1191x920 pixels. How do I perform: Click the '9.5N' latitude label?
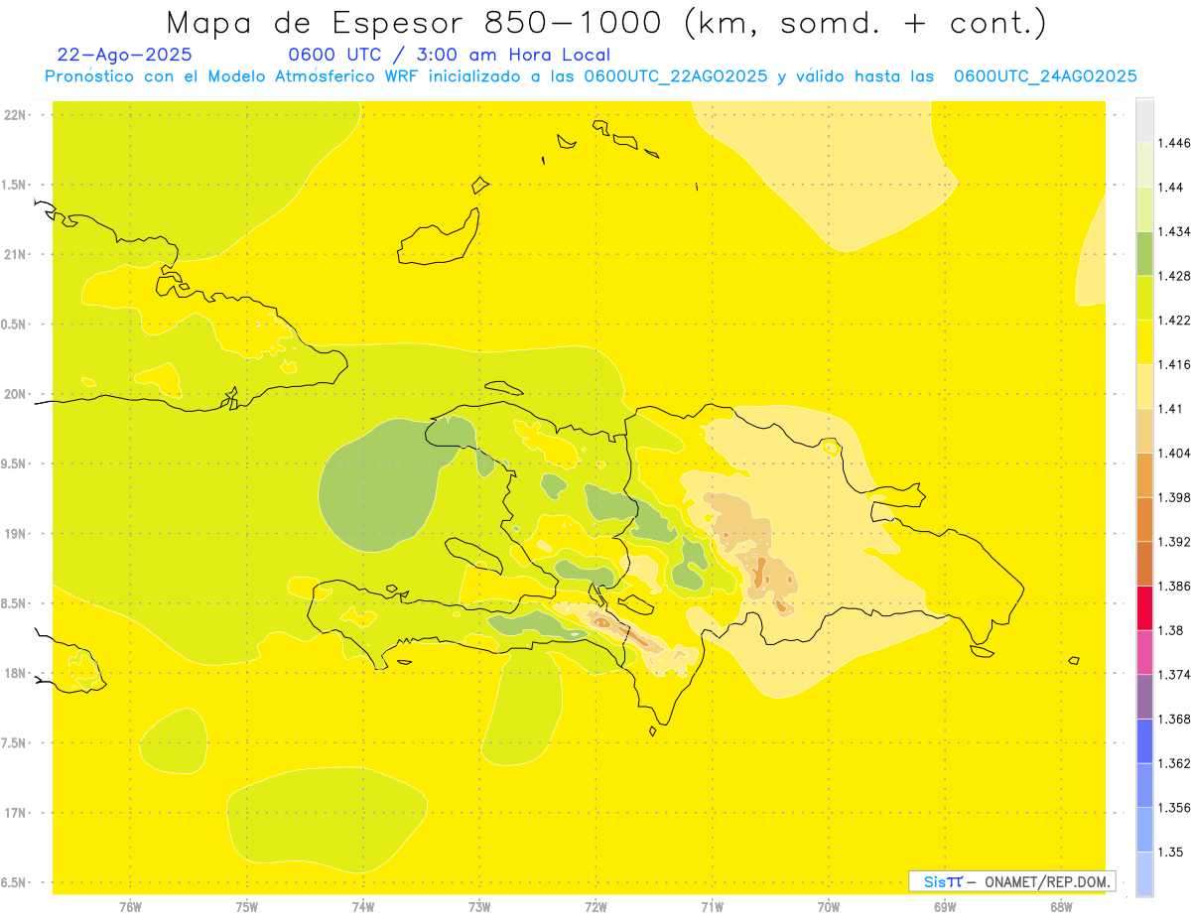click(14, 463)
